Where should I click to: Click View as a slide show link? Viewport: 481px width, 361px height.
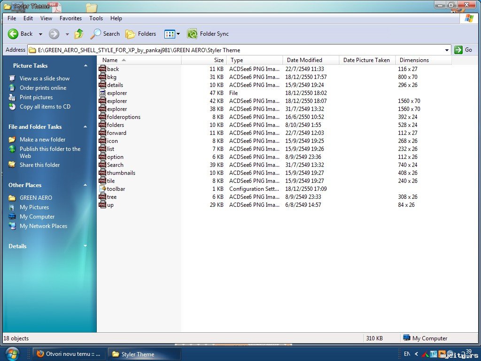[x=44, y=78]
